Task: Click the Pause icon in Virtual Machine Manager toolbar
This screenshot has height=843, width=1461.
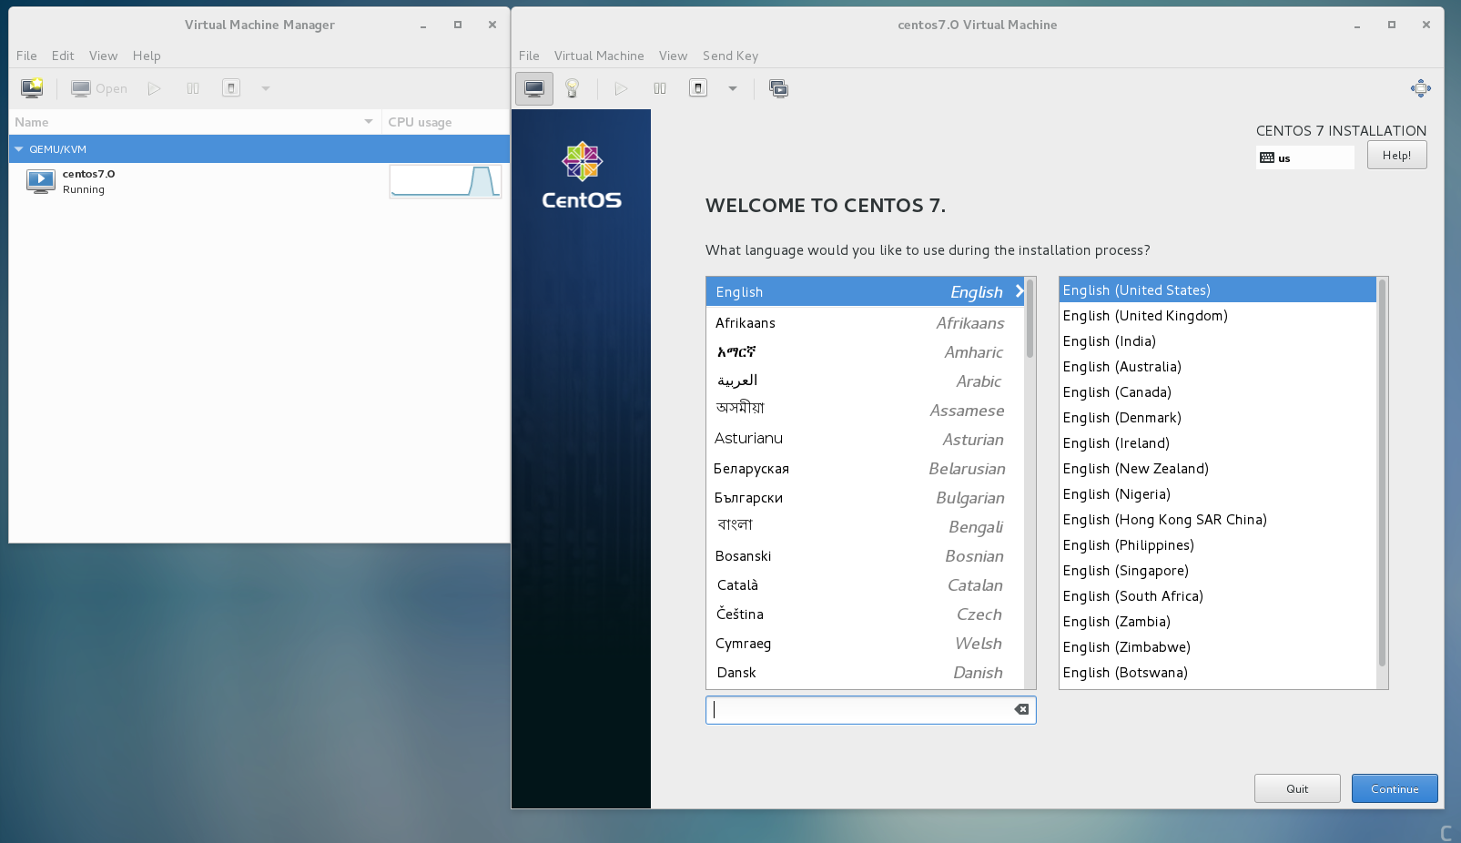Action: pyautogui.click(x=193, y=88)
